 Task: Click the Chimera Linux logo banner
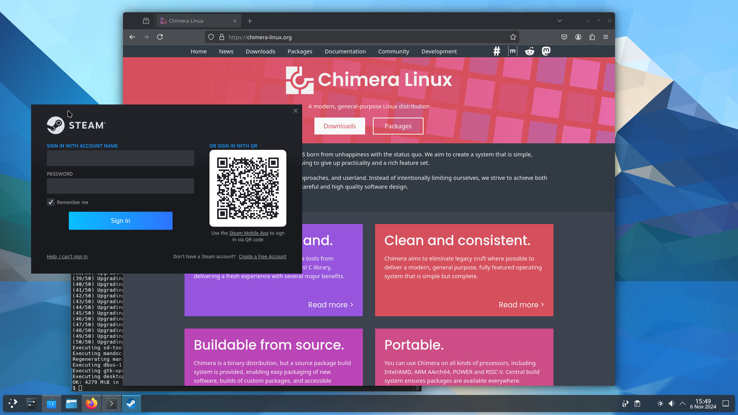369,80
